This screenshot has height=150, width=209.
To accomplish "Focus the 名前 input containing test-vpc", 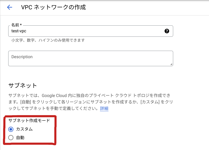I will coord(91,31).
